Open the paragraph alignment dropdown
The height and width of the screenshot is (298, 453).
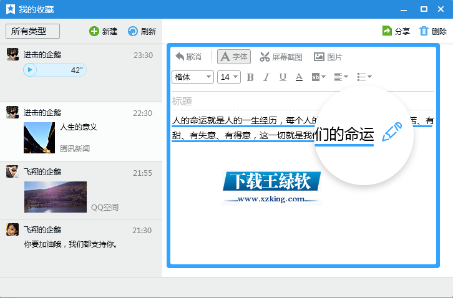341,77
